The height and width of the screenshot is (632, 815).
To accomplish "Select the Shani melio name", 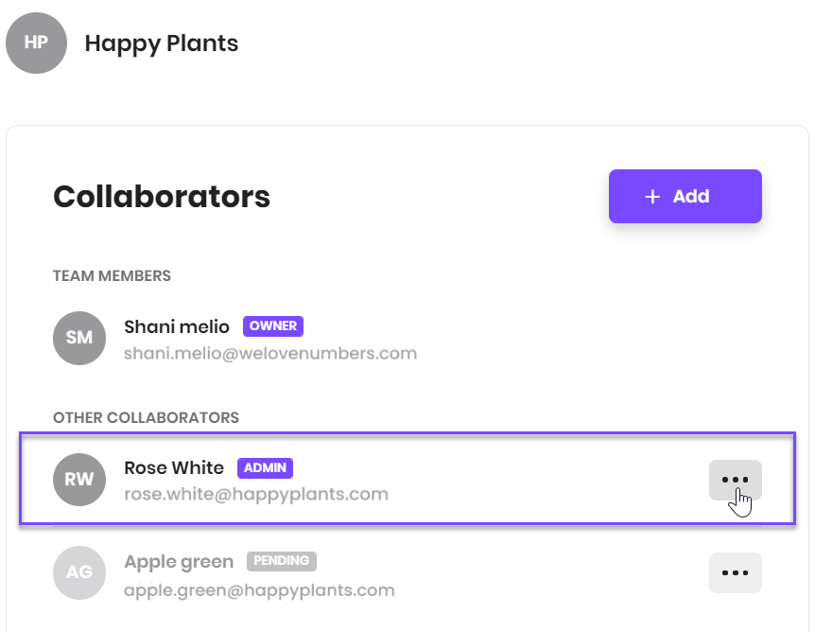I will click(x=177, y=326).
